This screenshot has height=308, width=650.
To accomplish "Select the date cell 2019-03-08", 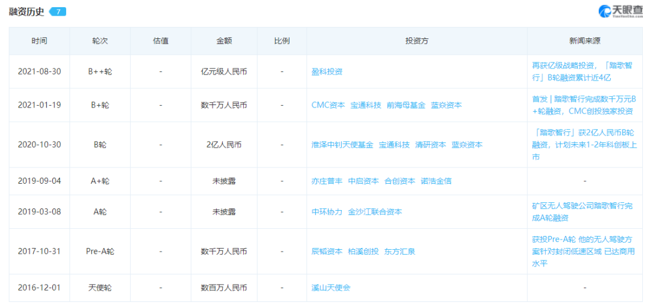I will 39,212.
